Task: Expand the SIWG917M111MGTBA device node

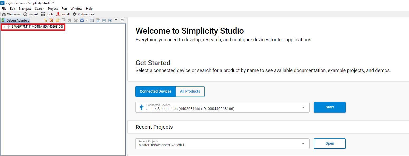Action: pyautogui.click(x=4, y=27)
